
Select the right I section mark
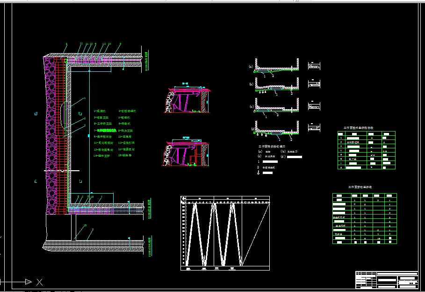80,181
